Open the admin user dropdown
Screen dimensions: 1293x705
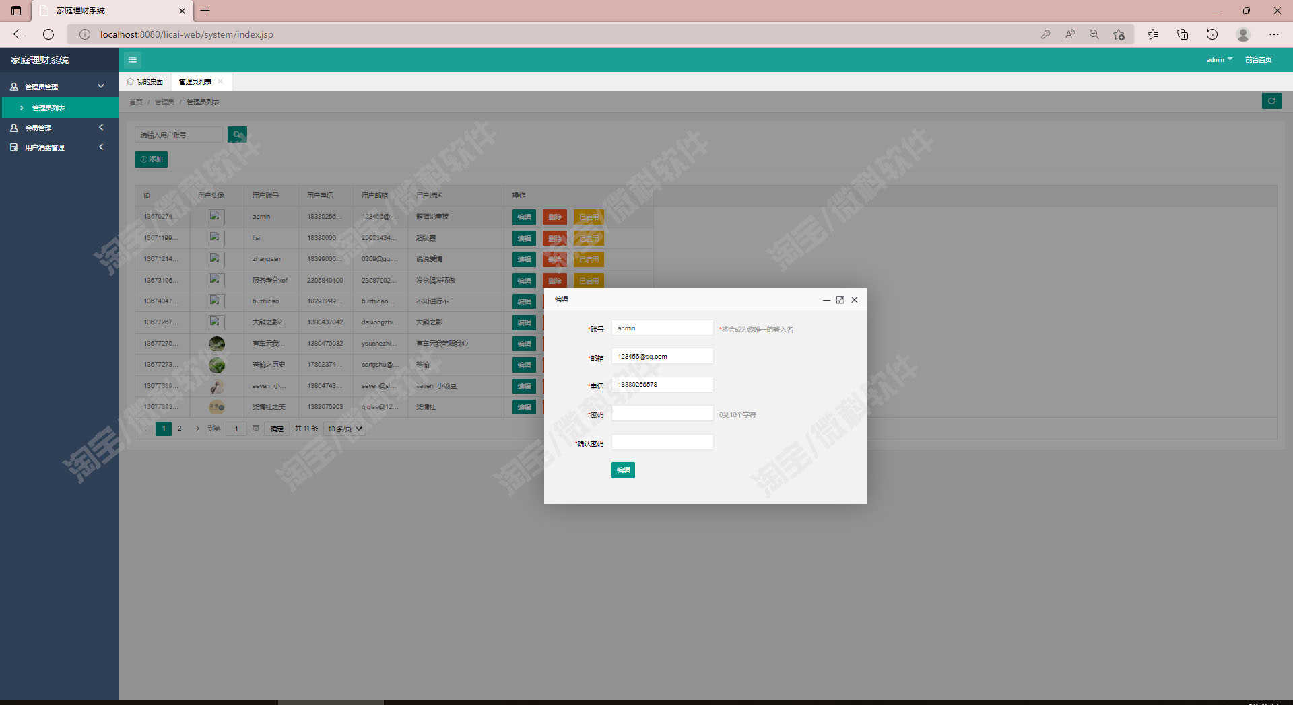pos(1219,60)
